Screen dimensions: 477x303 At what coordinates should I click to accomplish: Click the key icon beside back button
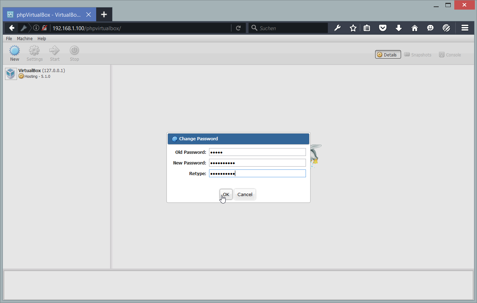point(24,28)
